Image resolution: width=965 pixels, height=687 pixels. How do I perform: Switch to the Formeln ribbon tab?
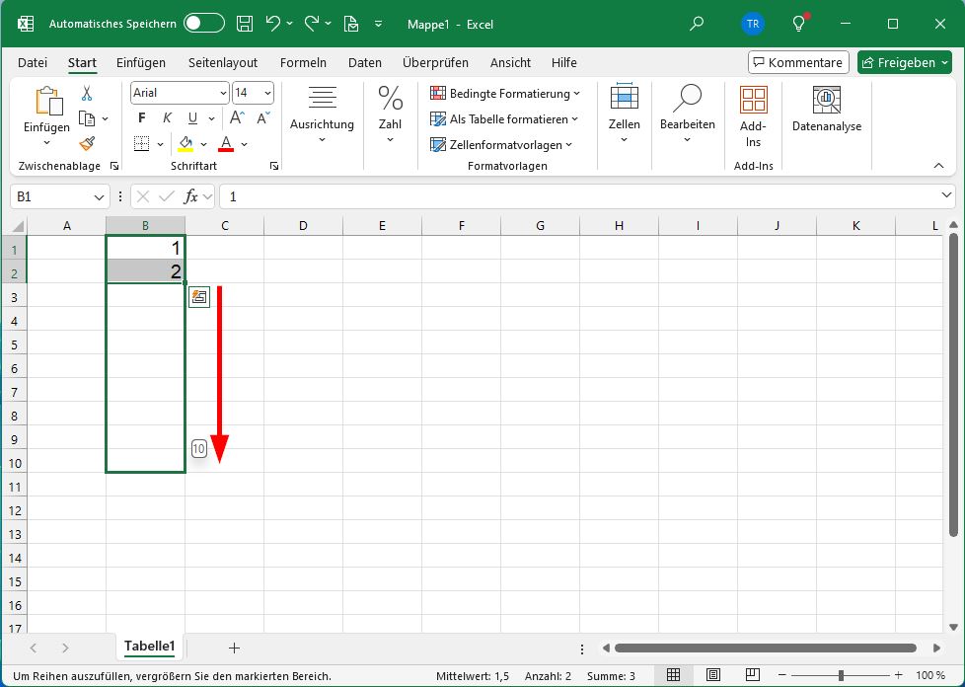click(303, 62)
